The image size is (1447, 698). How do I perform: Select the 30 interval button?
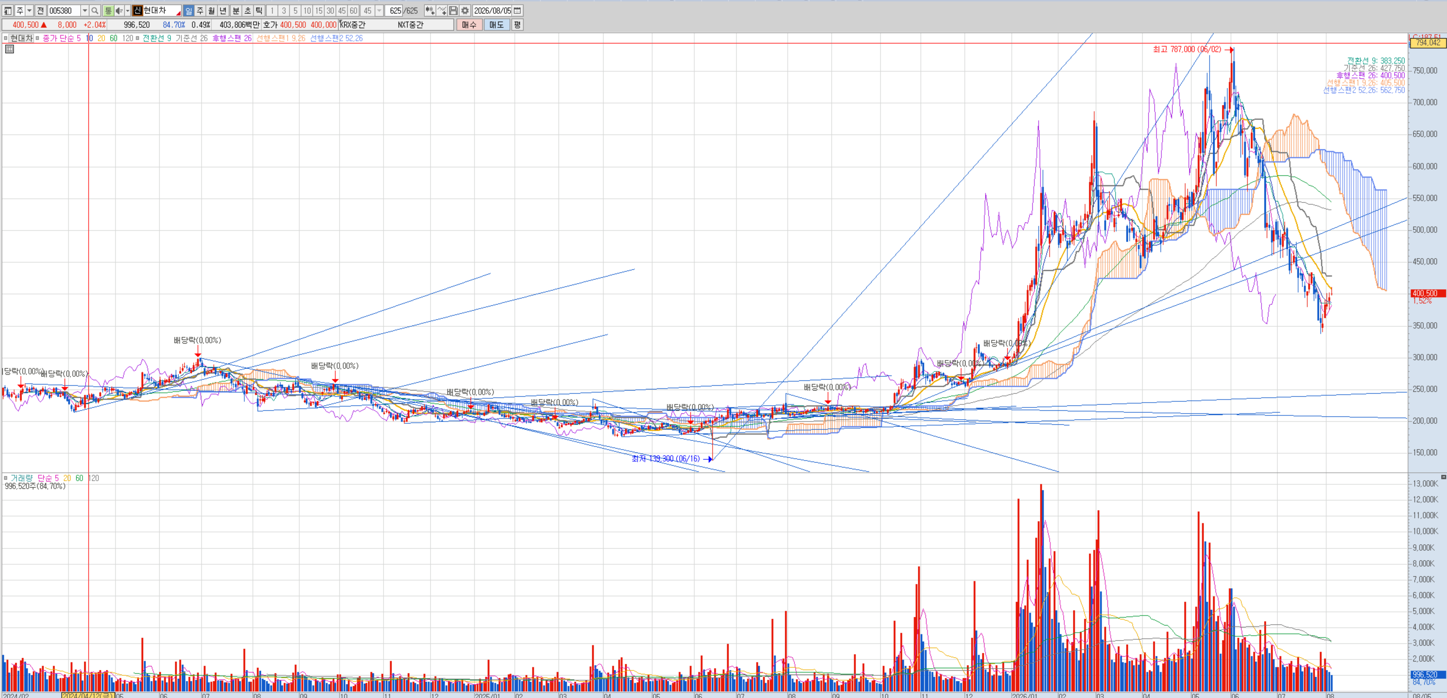330,11
